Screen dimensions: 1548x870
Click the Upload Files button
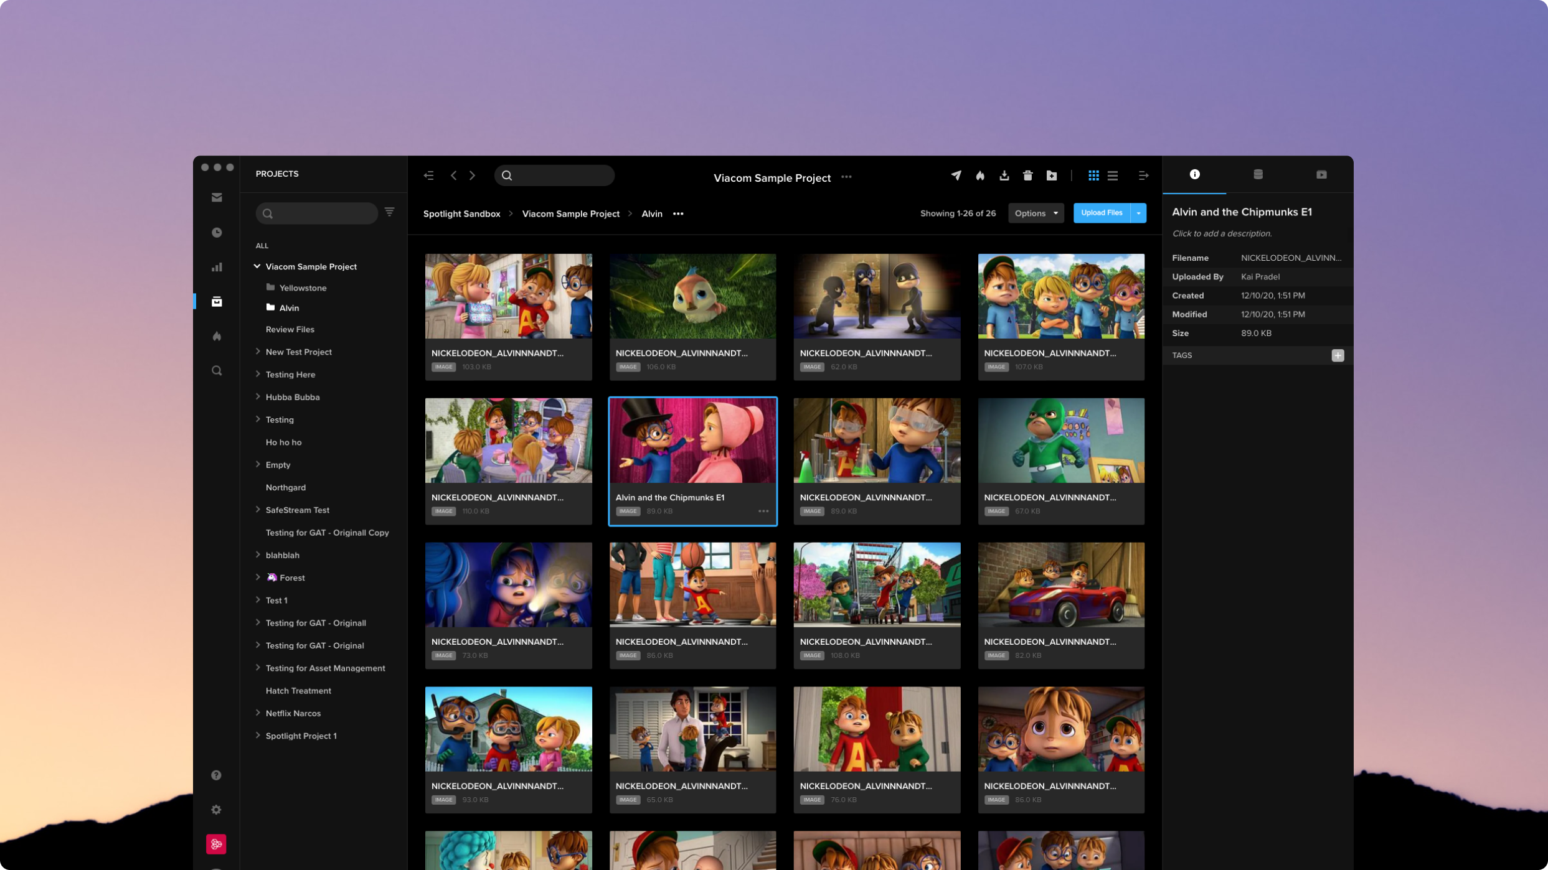[x=1102, y=213]
